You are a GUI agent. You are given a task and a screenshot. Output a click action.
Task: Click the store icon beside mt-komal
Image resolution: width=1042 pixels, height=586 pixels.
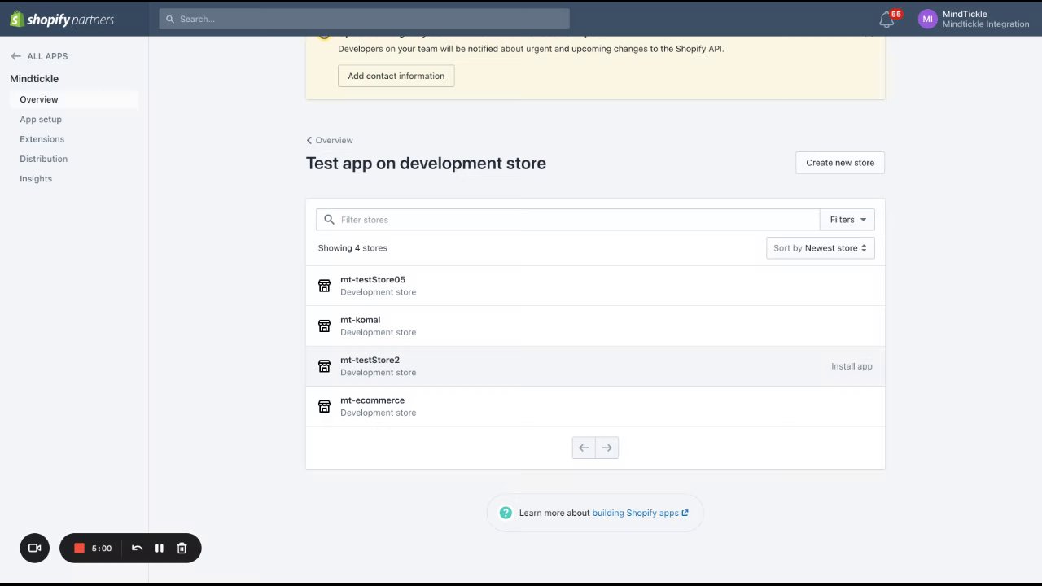tap(324, 326)
